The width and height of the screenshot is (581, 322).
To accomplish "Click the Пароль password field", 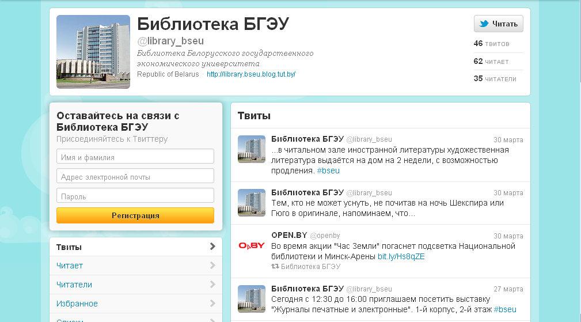I will (x=135, y=196).
